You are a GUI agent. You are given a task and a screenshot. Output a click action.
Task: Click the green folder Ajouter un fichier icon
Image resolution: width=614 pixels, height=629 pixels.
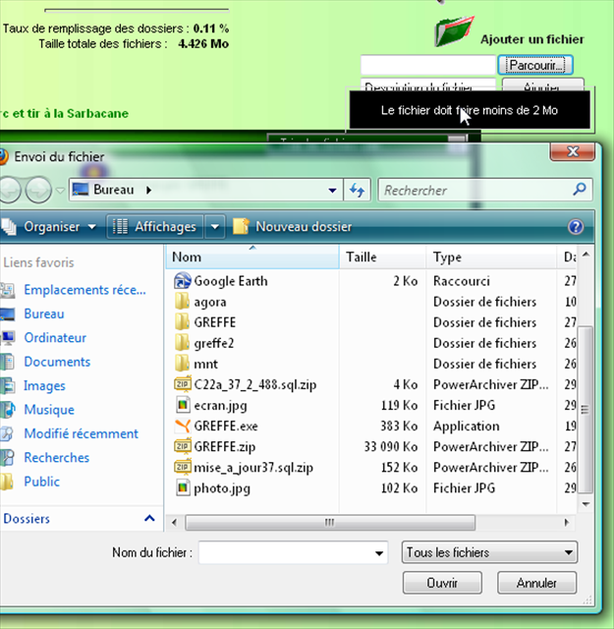453,31
